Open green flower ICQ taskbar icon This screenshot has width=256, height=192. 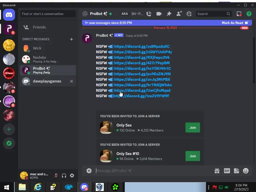(x=115, y=187)
